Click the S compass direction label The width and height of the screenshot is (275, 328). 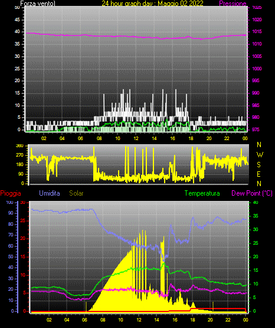pos(258,165)
